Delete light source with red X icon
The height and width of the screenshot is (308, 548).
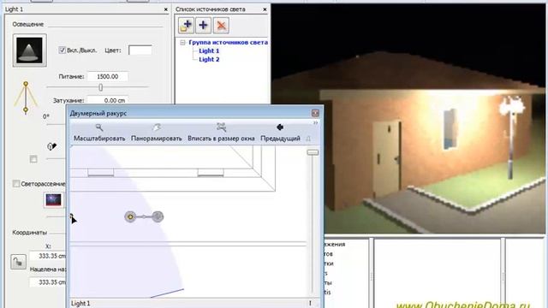tap(221, 25)
